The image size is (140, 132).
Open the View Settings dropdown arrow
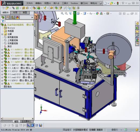(x=111, y=14)
